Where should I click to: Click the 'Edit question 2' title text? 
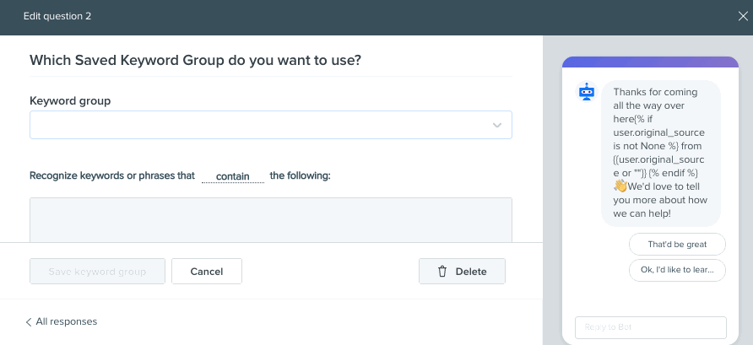click(x=57, y=16)
